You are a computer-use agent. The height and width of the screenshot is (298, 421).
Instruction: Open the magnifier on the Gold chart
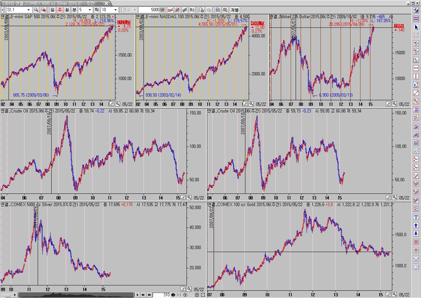pos(395,294)
